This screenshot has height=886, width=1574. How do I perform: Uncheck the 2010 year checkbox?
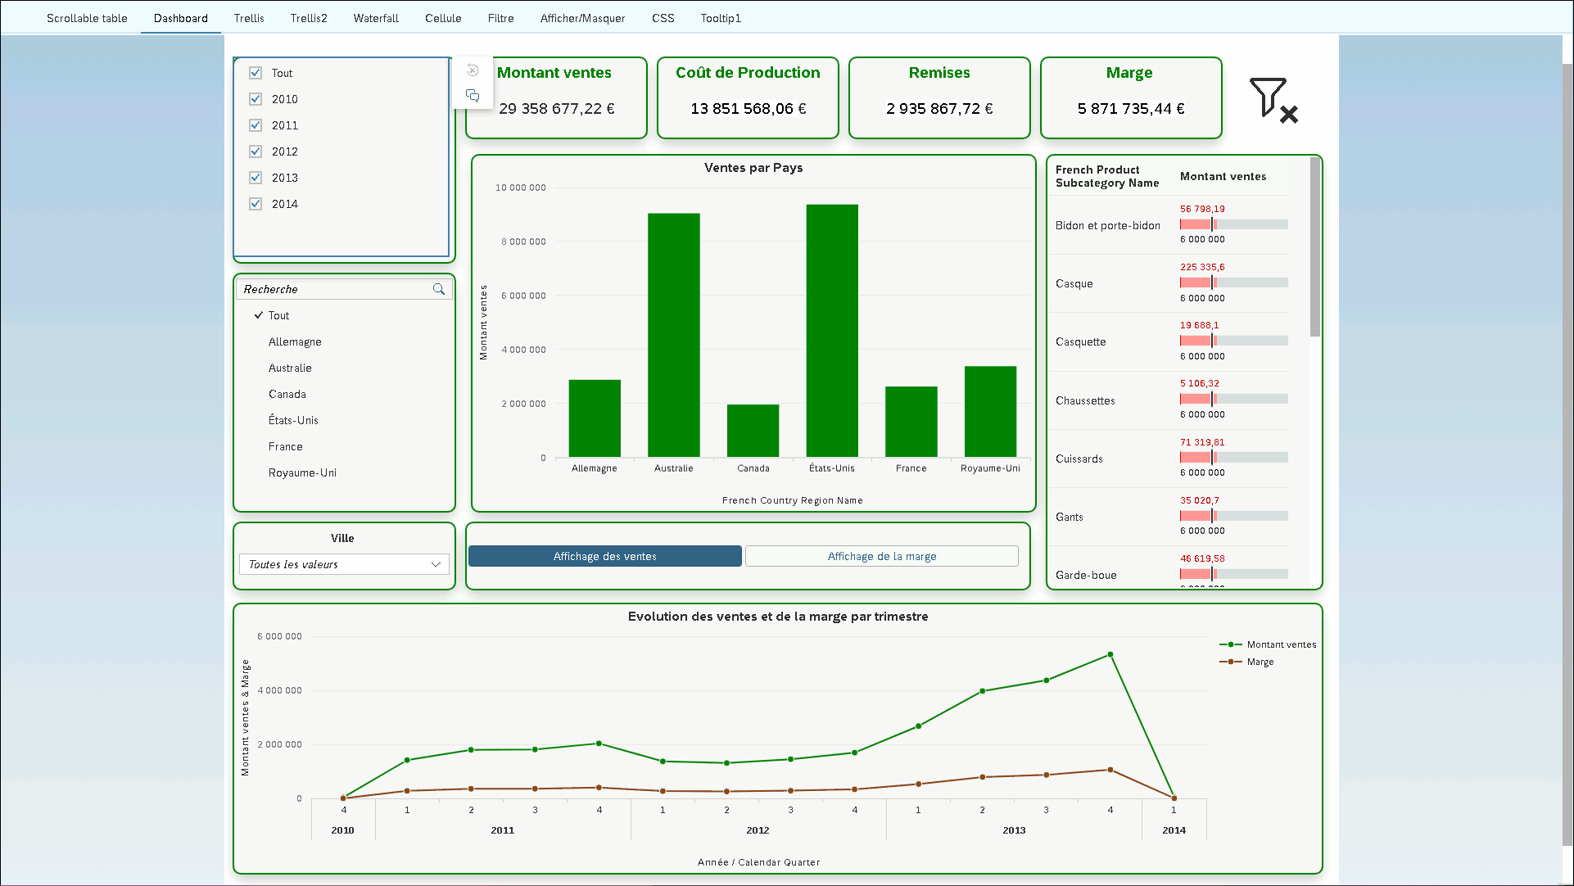256,99
